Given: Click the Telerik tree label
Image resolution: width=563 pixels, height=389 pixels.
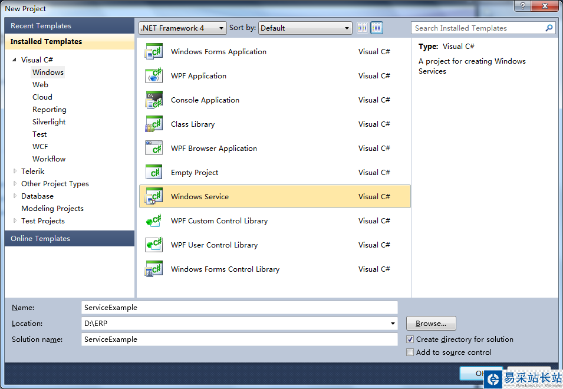Looking at the screenshot, I should click(32, 171).
